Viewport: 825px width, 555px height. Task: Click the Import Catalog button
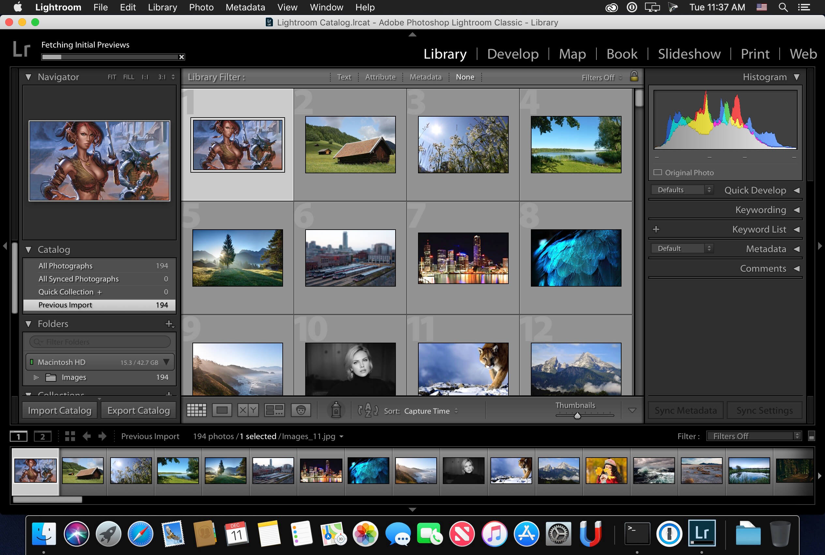[60, 410]
